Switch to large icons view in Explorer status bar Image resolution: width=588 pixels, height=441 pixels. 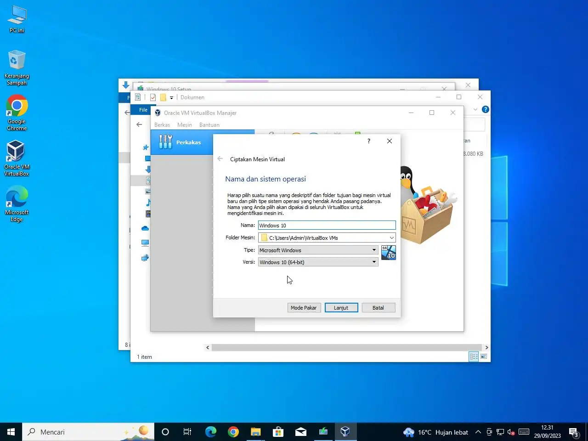(484, 356)
